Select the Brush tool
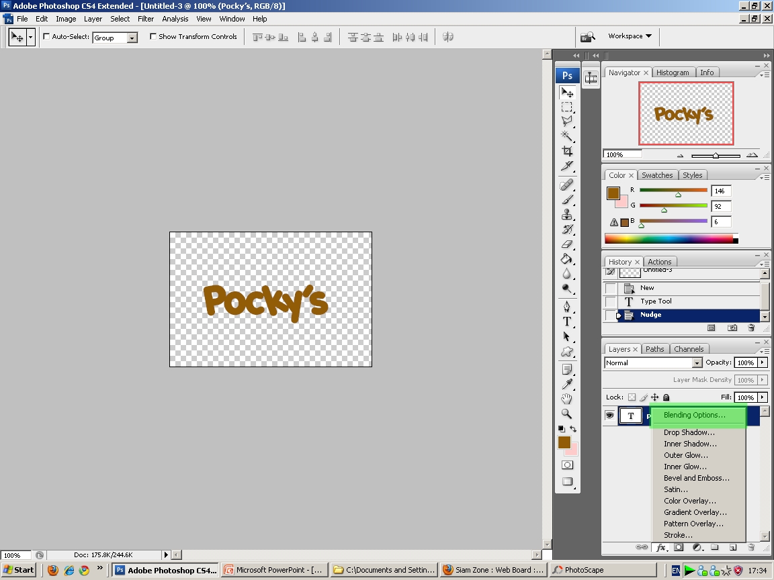Image resolution: width=774 pixels, height=580 pixels. coord(567,199)
